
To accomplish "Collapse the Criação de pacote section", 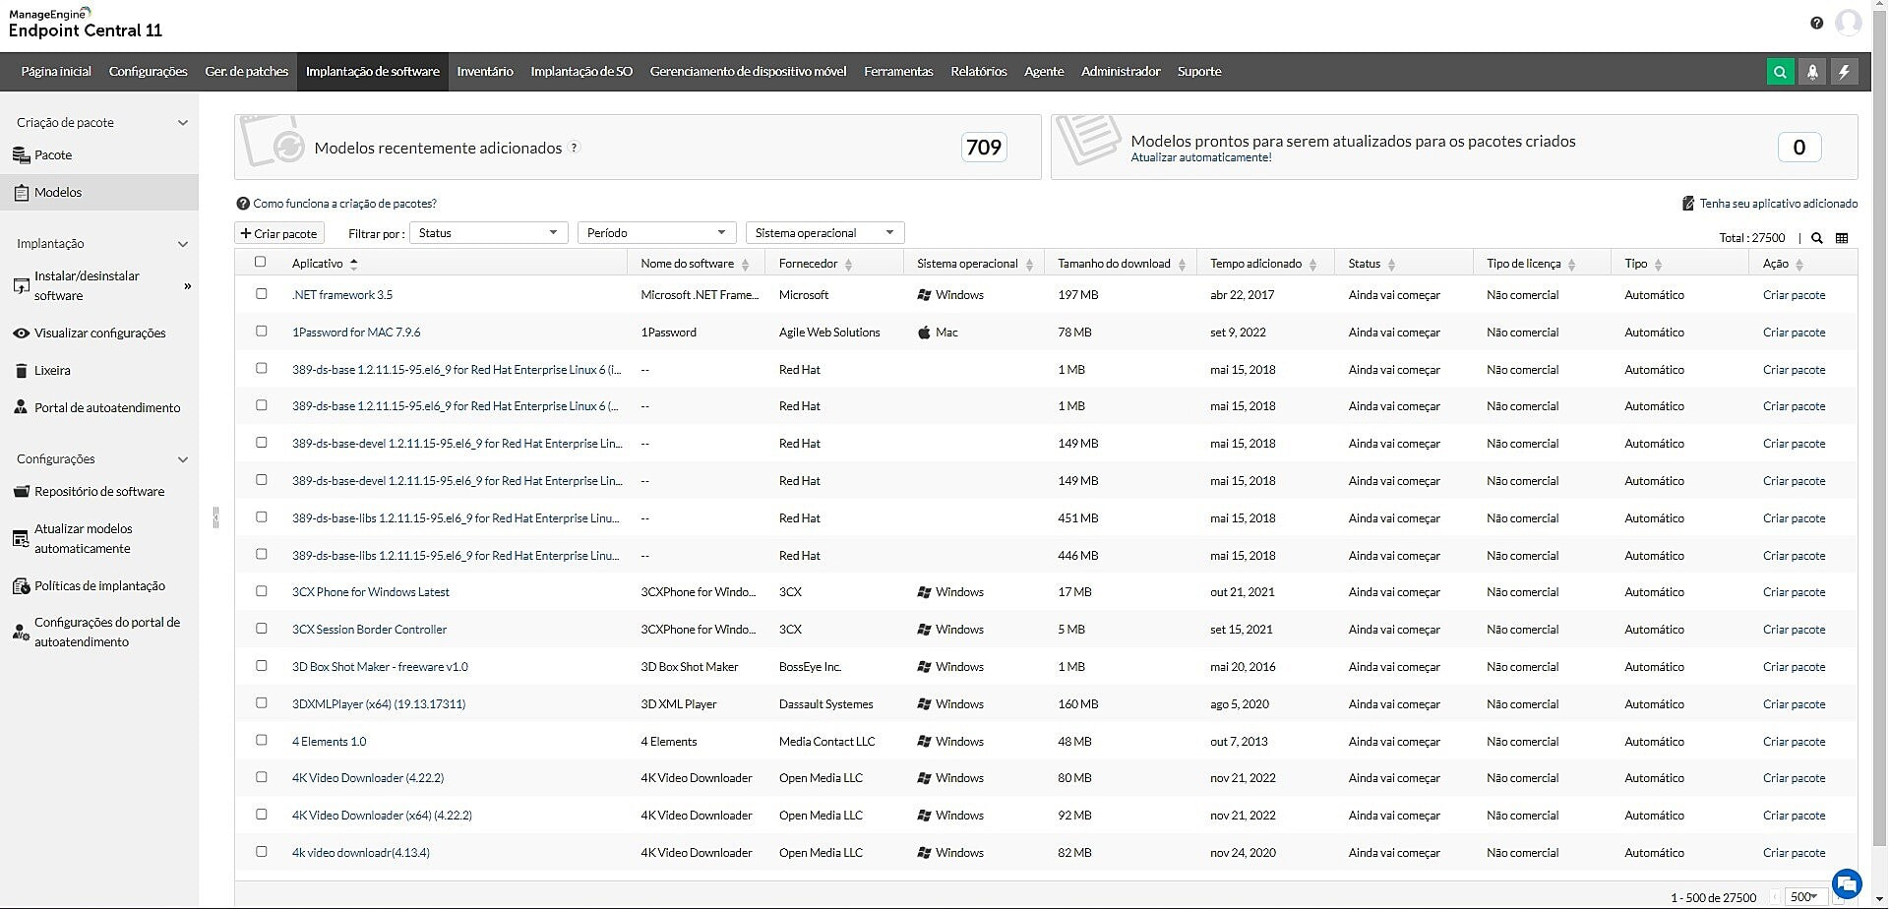I will click(182, 123).
